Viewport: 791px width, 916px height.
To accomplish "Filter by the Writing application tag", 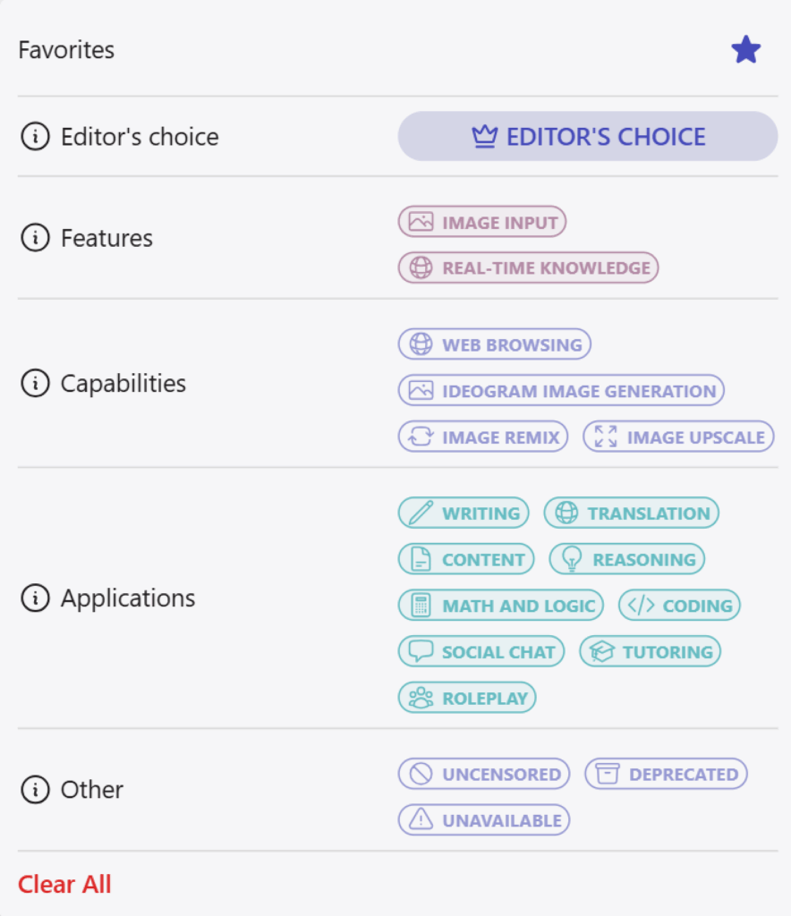I will (464, 513).
